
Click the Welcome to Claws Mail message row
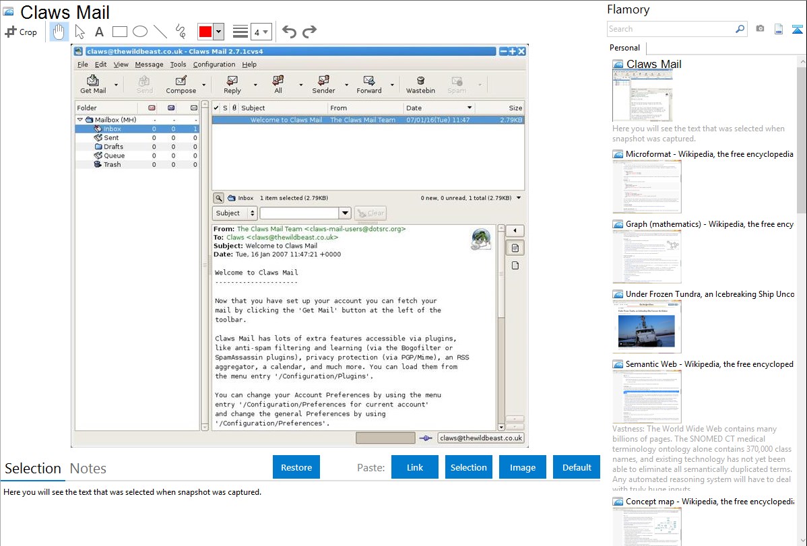pyautogui.click(x=368, y=120)
